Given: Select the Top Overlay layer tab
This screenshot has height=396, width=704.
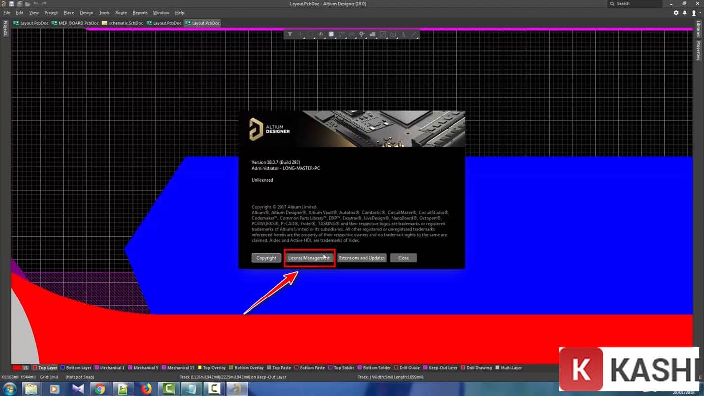Looking at the screenshot, I should pyautogui.click(x=214, y=368).
